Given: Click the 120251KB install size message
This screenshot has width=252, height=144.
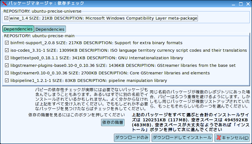Looking at the screenshot, I should (x=191, y=122).
